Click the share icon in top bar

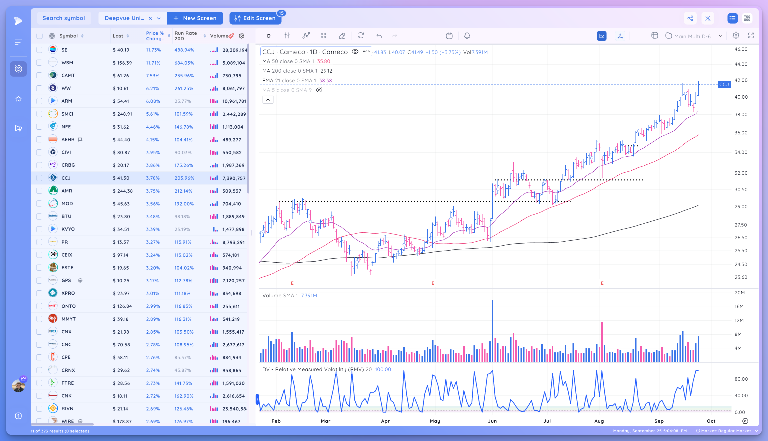pyautogui.click(x=690, y=18)
